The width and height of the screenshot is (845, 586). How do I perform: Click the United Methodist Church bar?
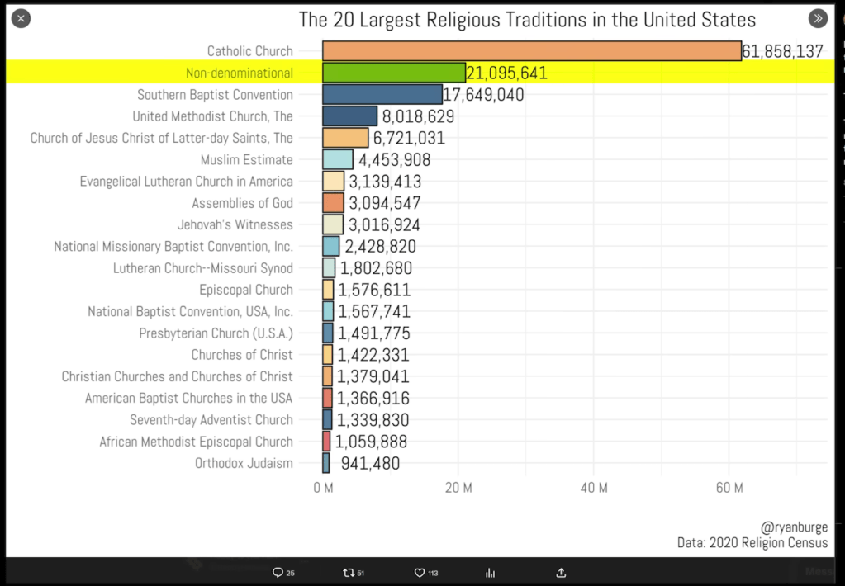coord(349,116)
